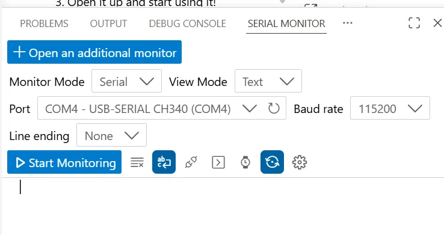Open the Baud rate 115200 dropdown

(x=390, y=108)
